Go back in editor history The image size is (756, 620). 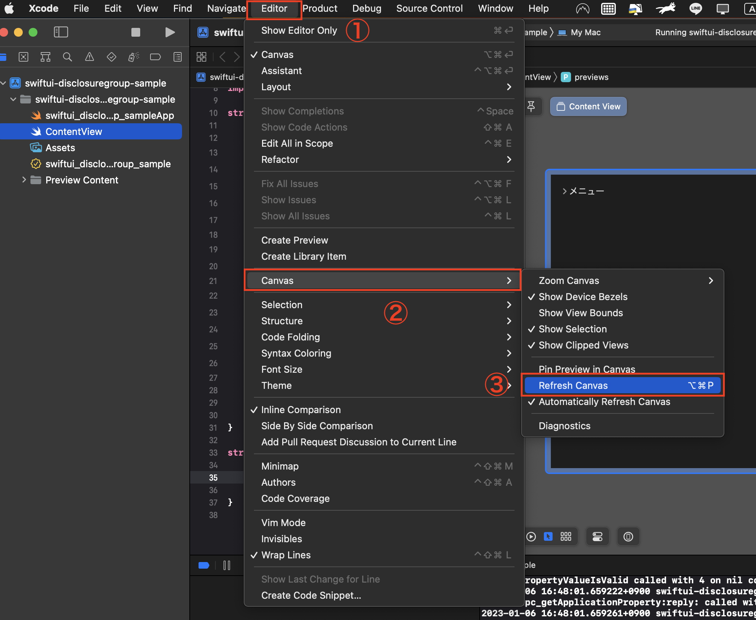coord(222,57)
